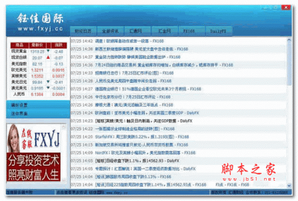The width and height of the screenshot is (298, 201).
Task: Click the 6.1364 price value
Action: coord(37,94)
